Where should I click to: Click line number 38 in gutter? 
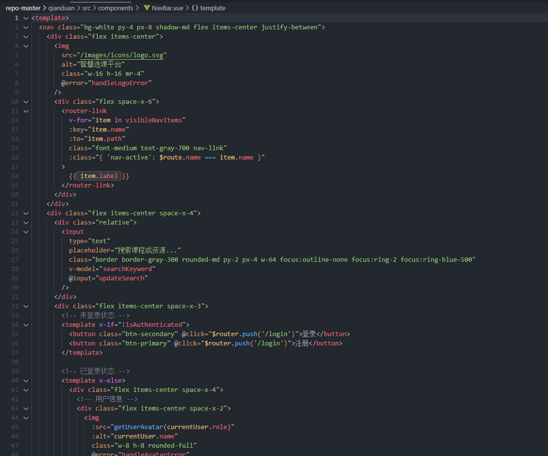[15, 362]
